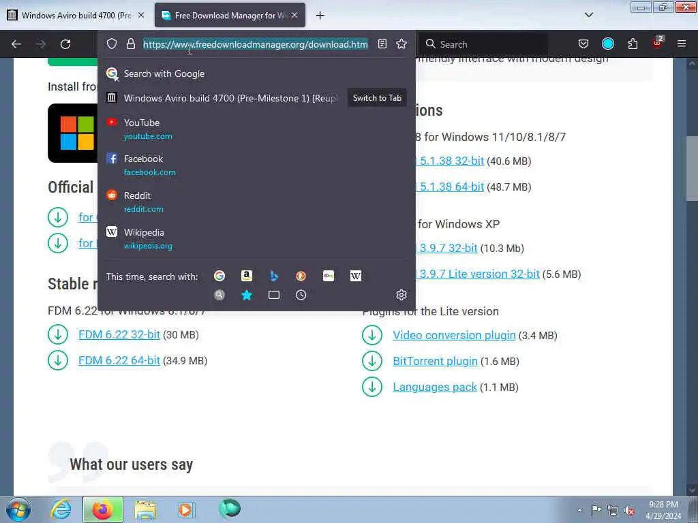Open the Extensions puzzle-piece icon
This screenshot has height=523, width=698.
(633, 44)
